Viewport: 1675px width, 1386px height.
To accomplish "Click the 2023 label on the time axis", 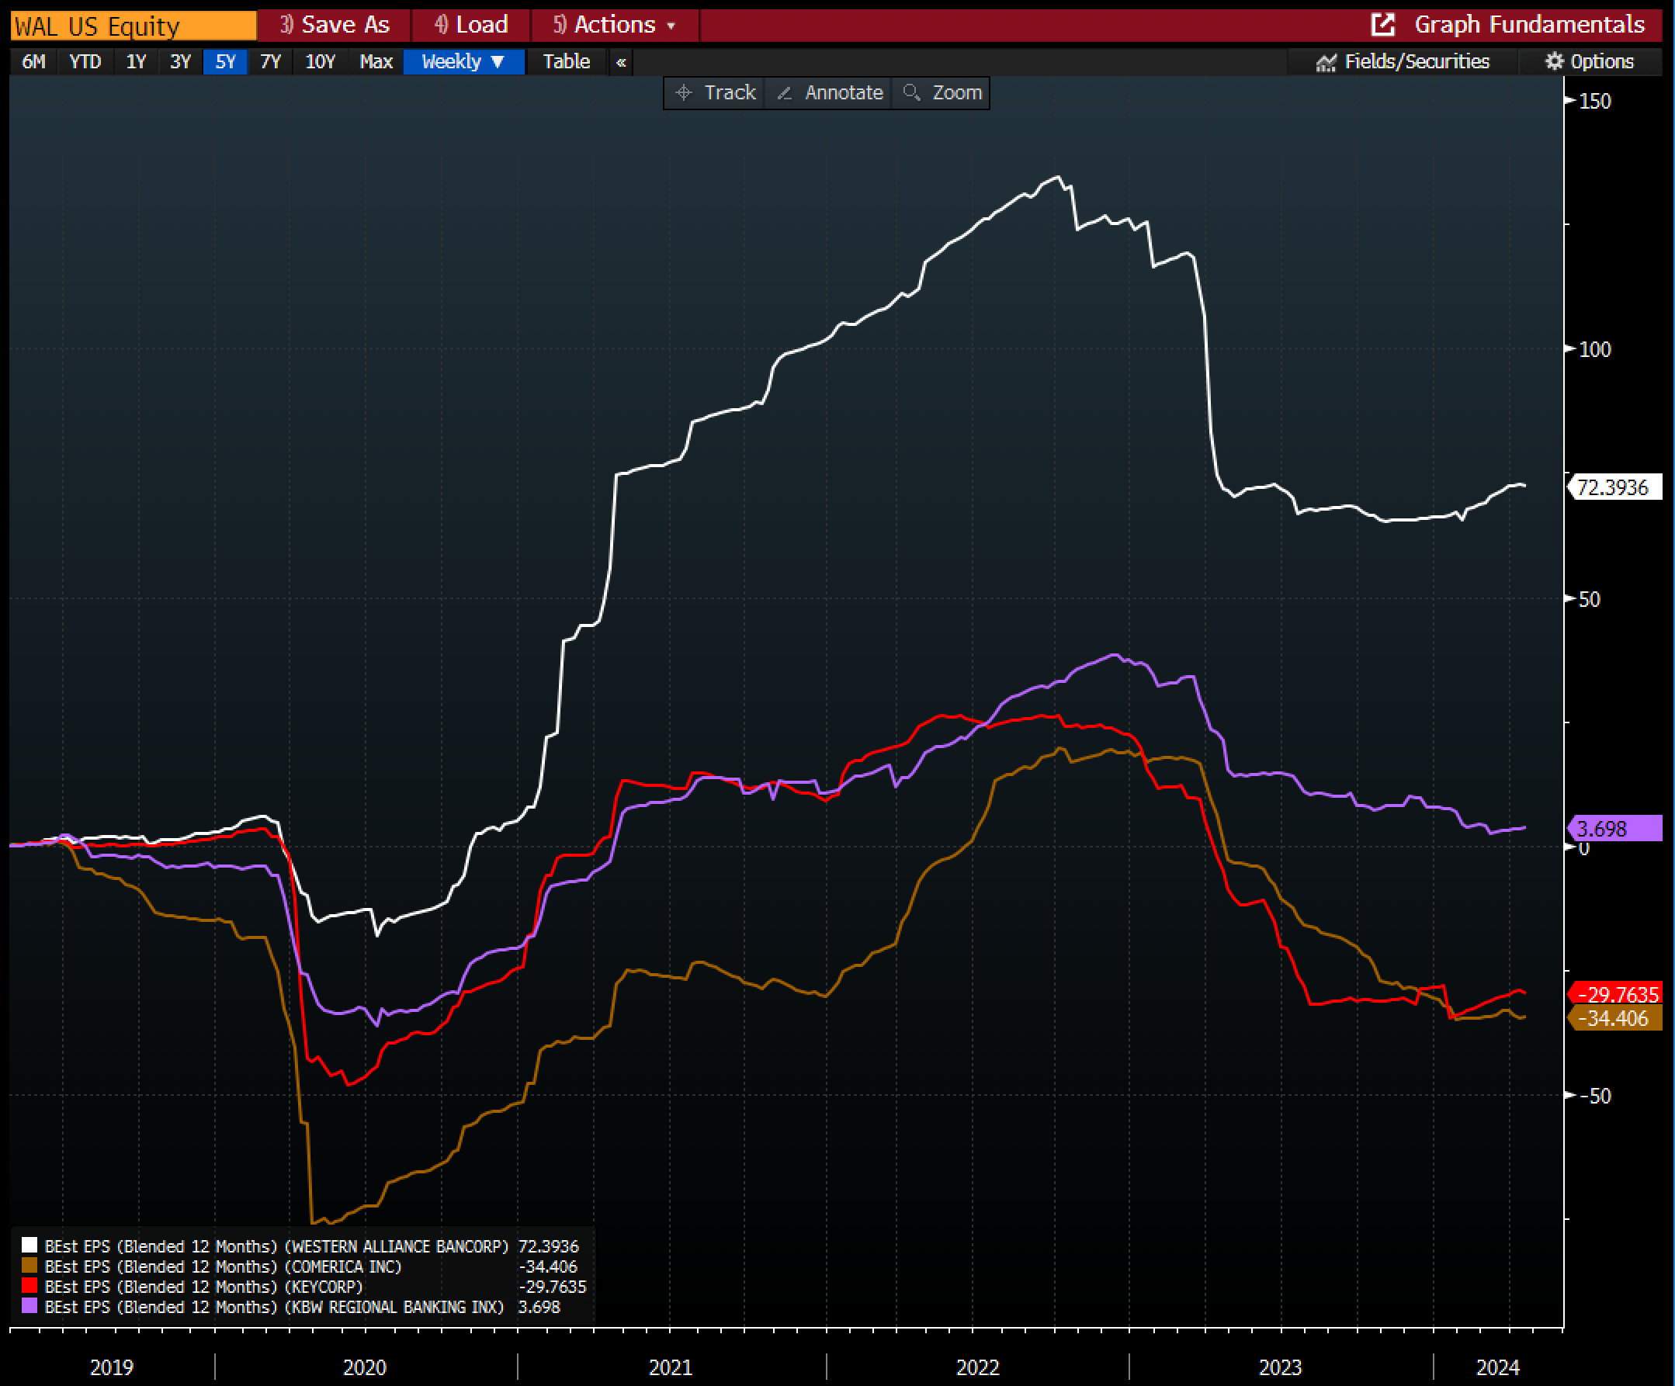I will coord(1280,1367).
